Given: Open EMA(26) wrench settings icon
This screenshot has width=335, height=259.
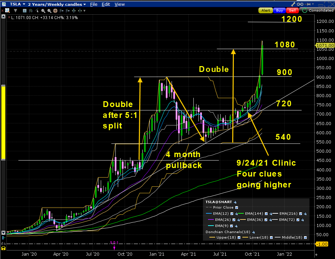Looking at the screenshot, I should pyautogui.click(x=238, y=220).
